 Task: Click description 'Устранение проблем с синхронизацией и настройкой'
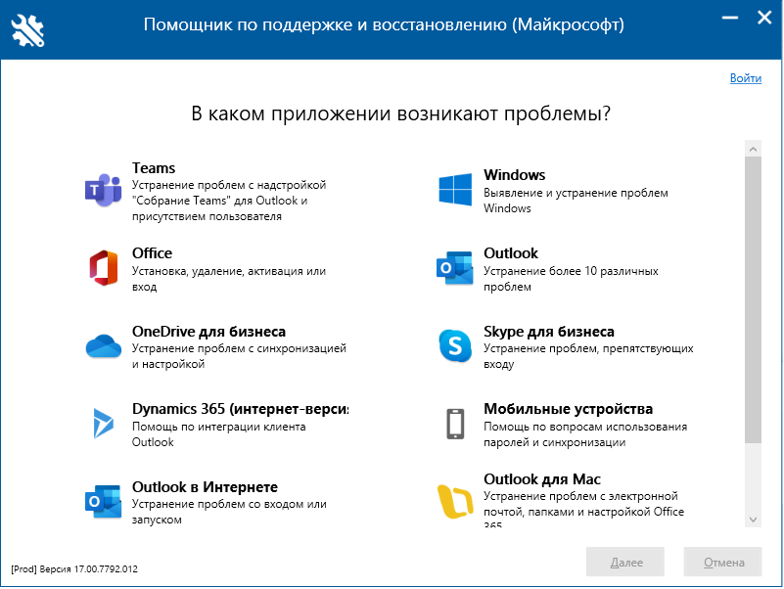click(x=239, y=356)
